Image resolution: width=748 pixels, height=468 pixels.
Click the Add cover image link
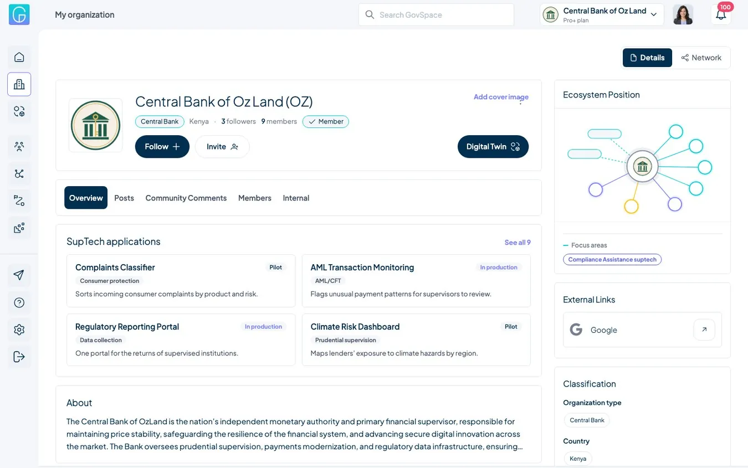pyautogui.click(x=501, y=97)
